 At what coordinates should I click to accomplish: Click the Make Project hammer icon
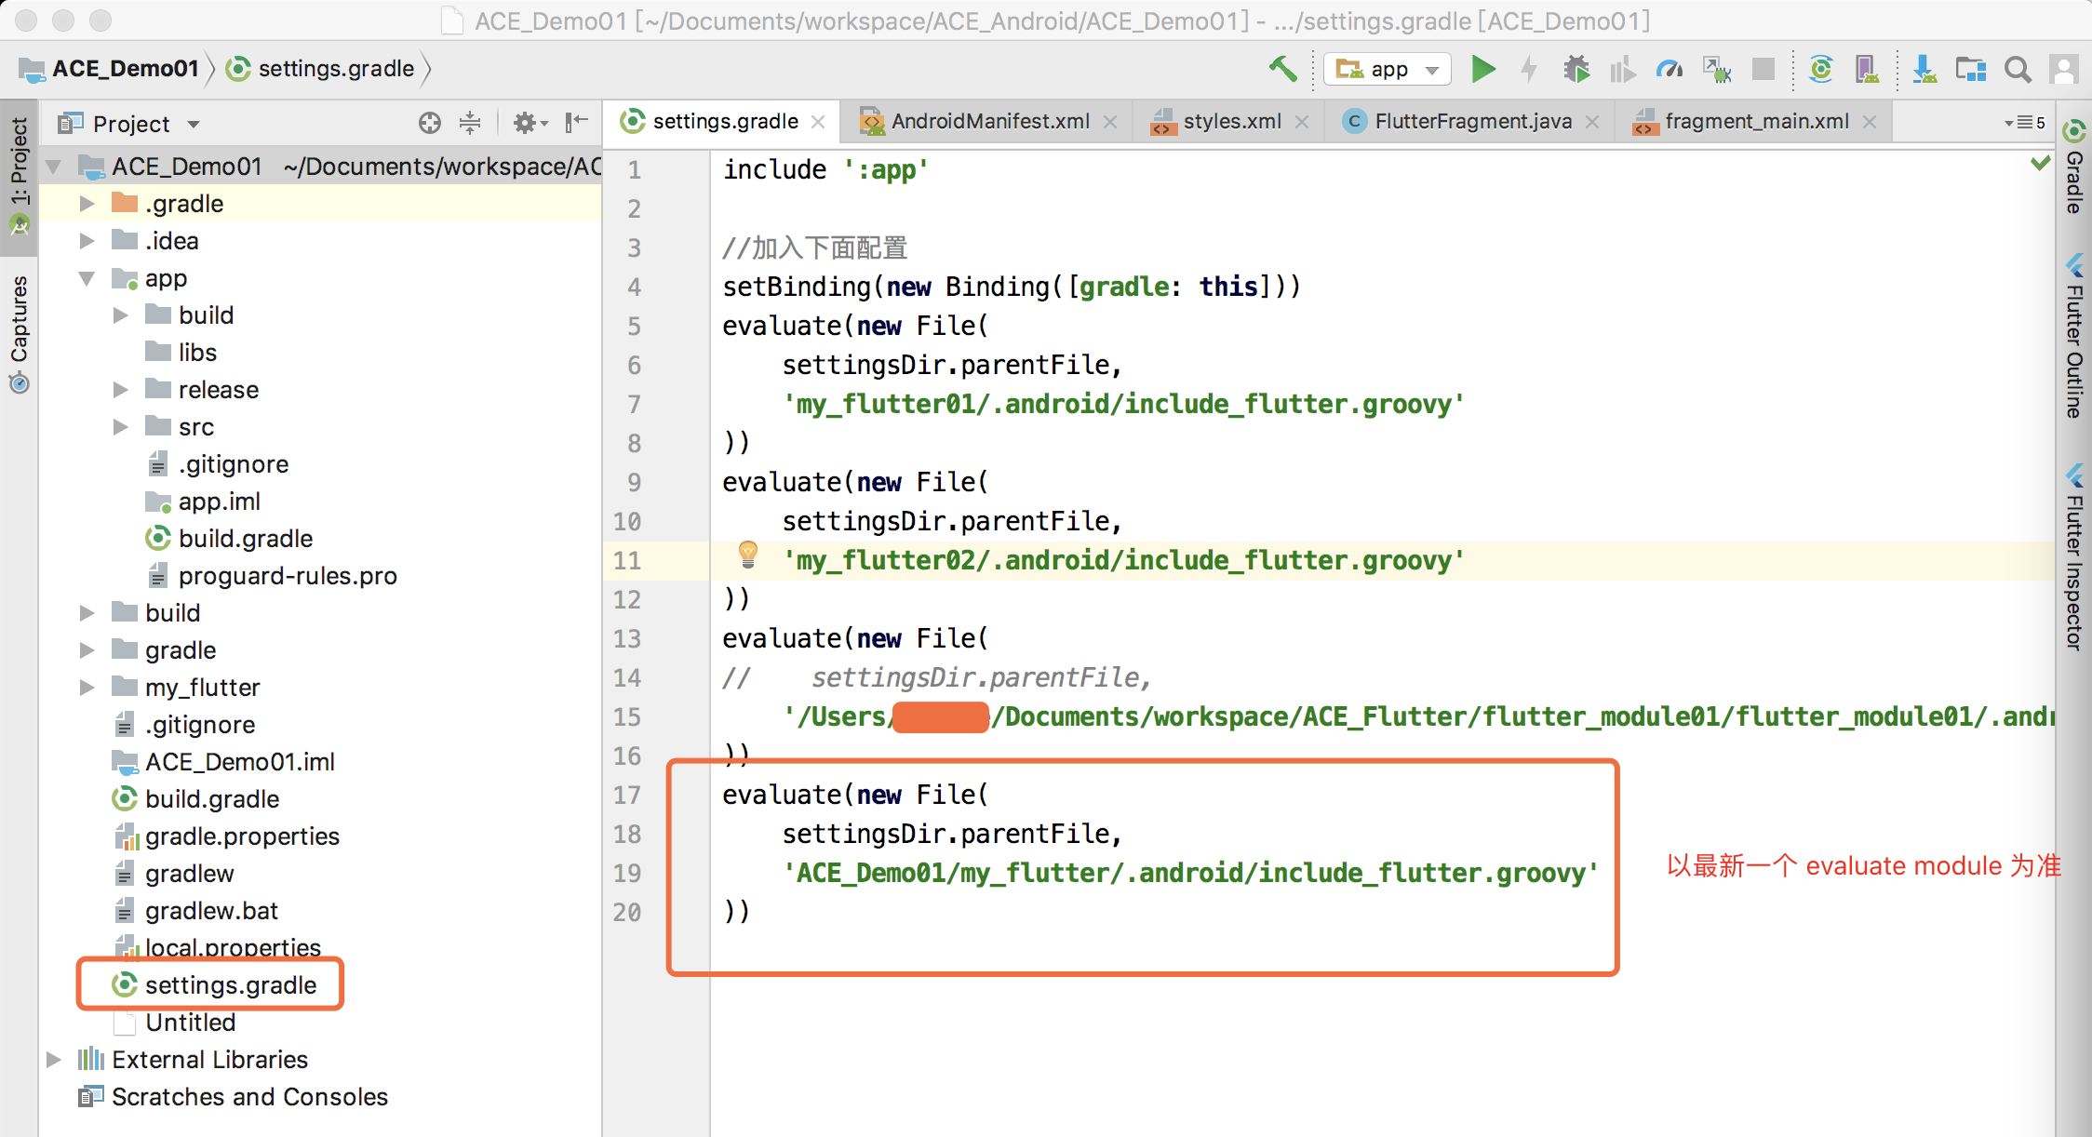(1282, 69)
